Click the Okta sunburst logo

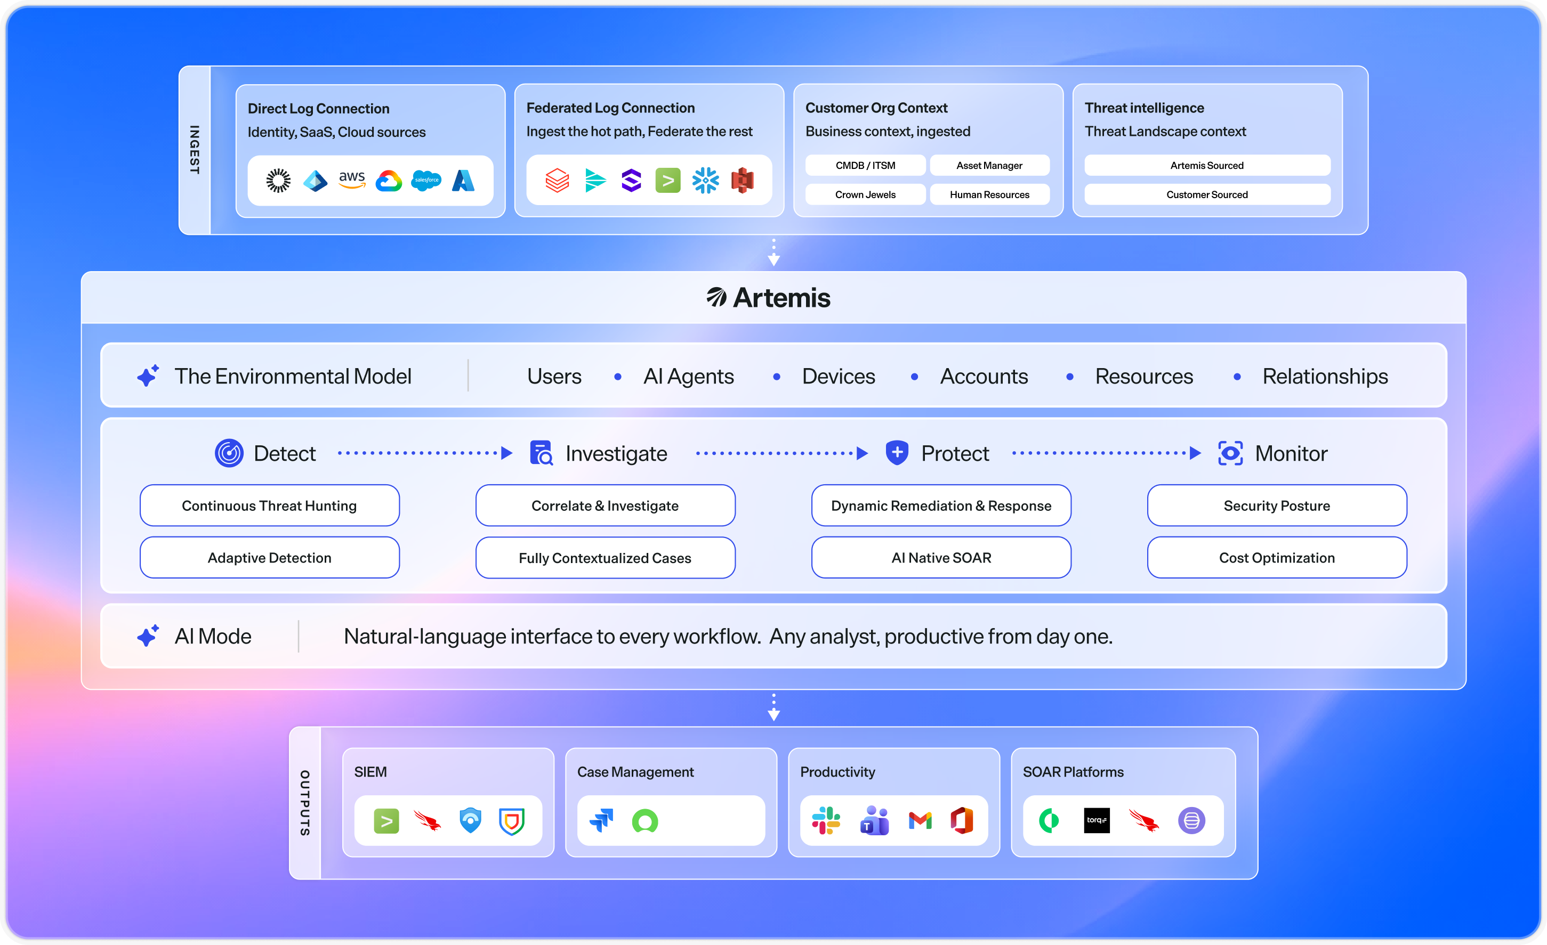point(278,181)
